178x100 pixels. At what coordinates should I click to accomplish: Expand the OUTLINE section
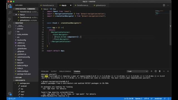coord(18,77)
